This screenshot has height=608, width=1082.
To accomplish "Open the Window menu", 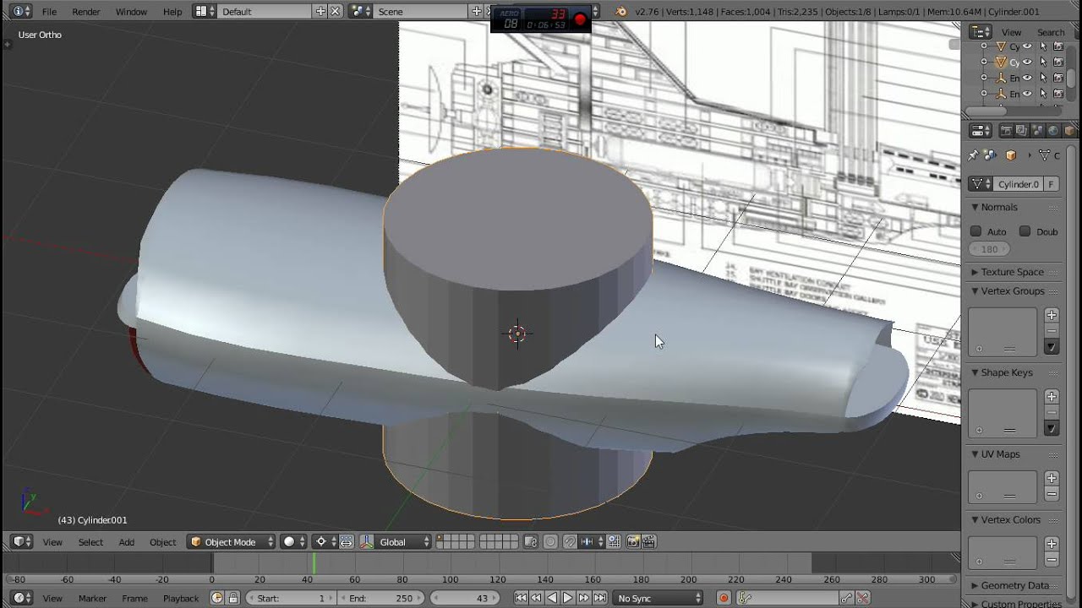I will pyautogui.click(x=131, y=12).
